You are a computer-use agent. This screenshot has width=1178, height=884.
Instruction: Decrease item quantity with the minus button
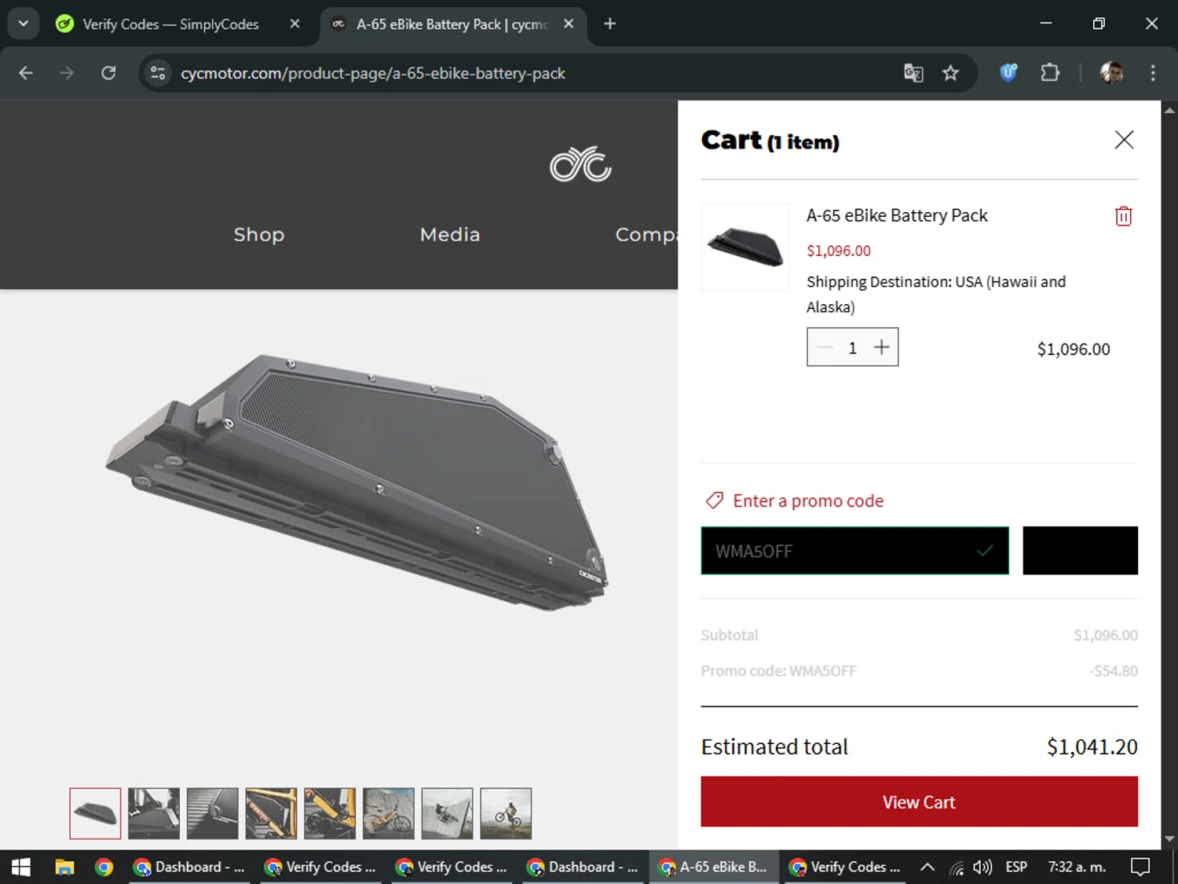click(x=825, y=347)
